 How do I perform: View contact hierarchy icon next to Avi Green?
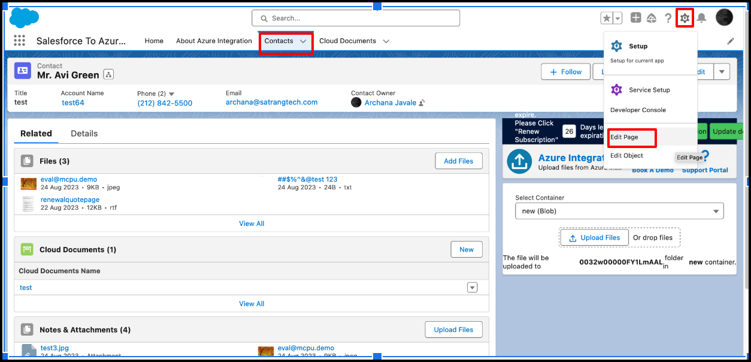(x=108, y=74)
